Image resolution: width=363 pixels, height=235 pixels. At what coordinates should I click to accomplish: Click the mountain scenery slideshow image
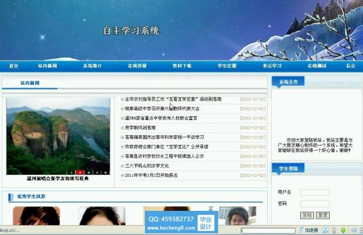point(58,136)
